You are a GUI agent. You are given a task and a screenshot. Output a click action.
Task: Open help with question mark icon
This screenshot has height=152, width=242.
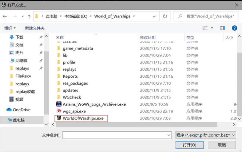click(234, 28)
